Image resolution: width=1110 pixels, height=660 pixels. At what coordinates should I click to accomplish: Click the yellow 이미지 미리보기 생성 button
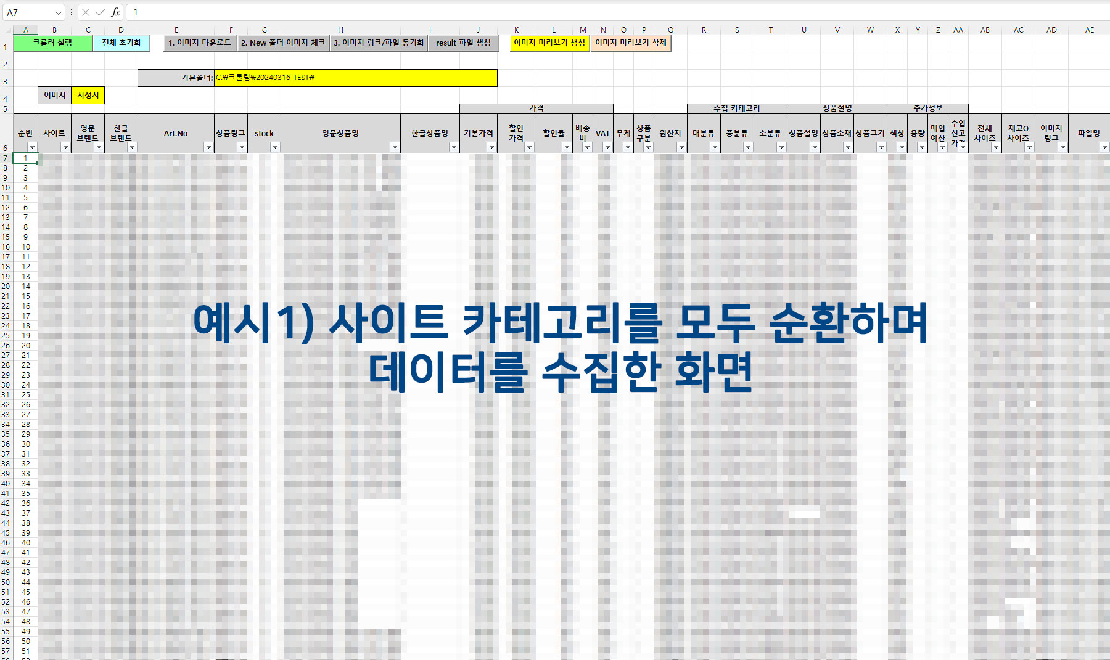[x=549, y=43]
